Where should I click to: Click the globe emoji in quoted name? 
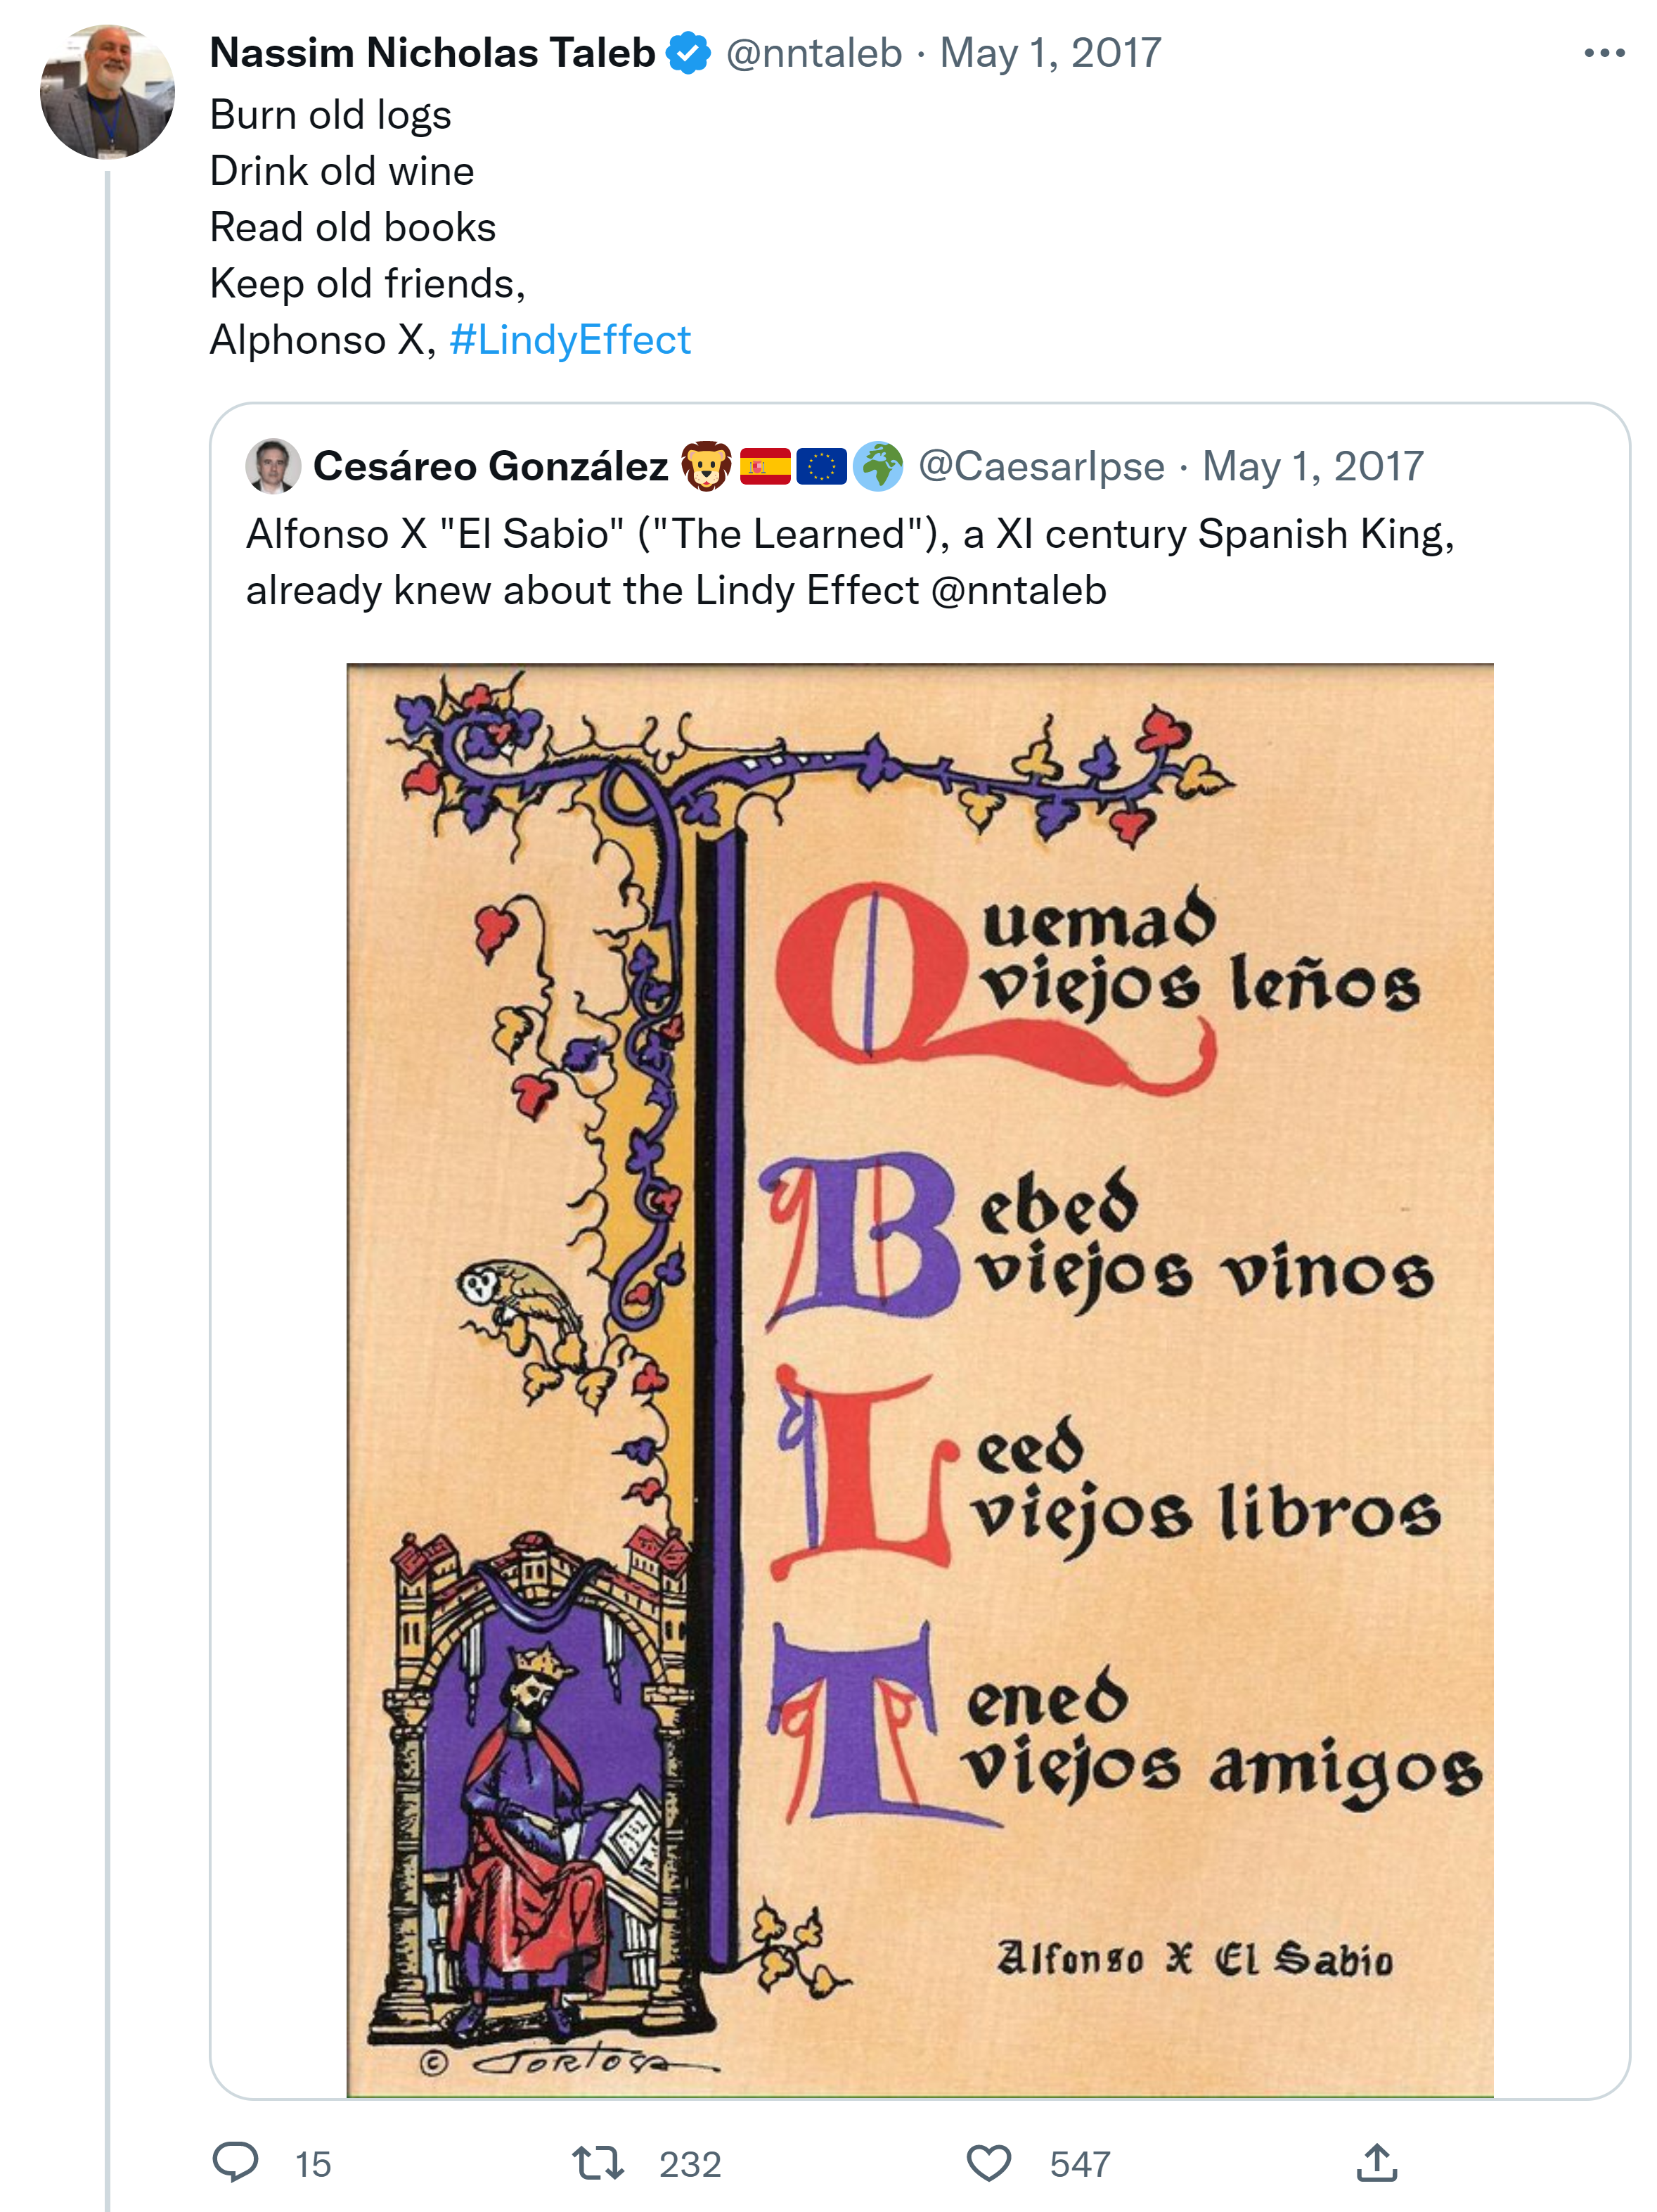(877, 466)
